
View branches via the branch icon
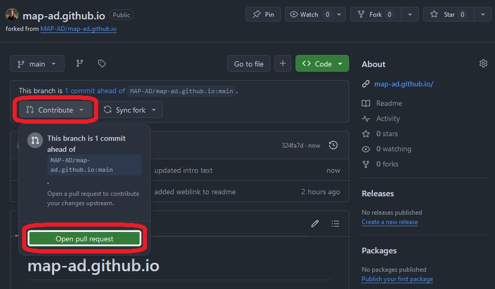click(x=80, y=63)
